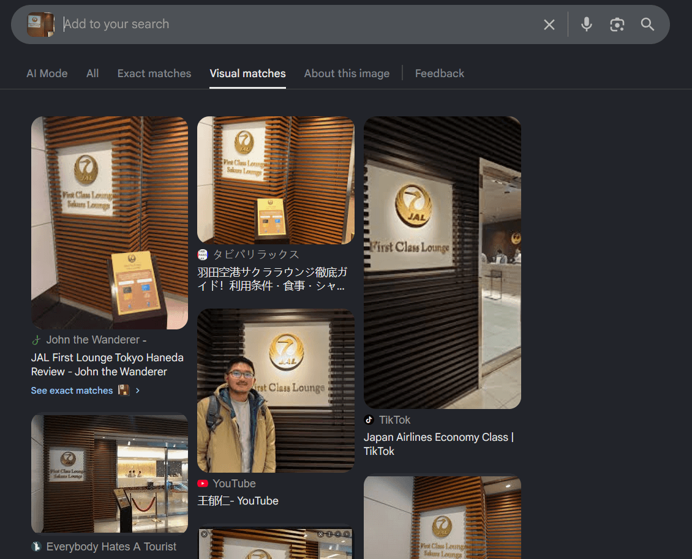Click the YouTube logo icon

point(203,484)
